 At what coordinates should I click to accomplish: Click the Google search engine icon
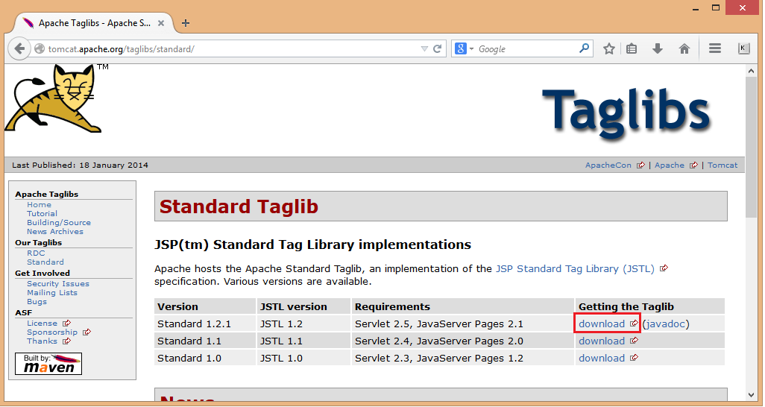point(460,48)
